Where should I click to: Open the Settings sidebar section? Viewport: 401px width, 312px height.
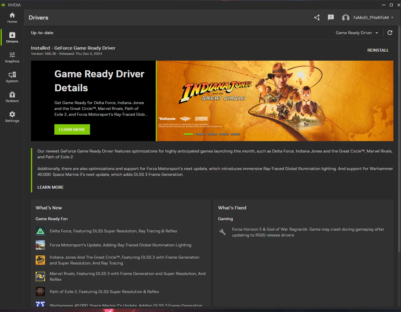click(12, 117)
